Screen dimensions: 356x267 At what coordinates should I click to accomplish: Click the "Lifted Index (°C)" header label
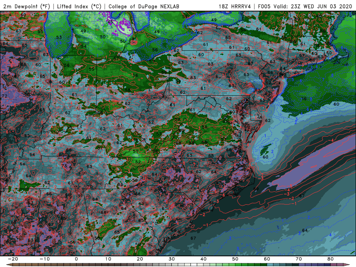point(79,6)
